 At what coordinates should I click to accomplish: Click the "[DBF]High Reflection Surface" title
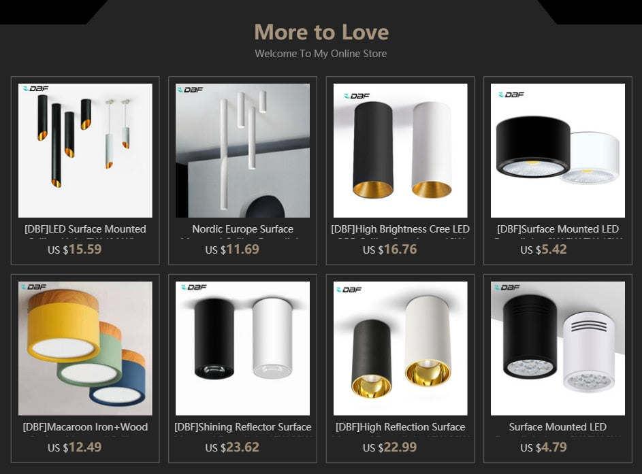[400, 427]
